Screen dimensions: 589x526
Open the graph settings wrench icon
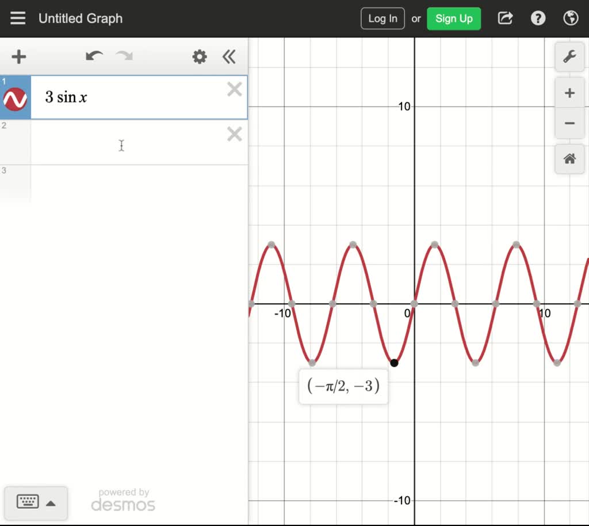(569, 57)
